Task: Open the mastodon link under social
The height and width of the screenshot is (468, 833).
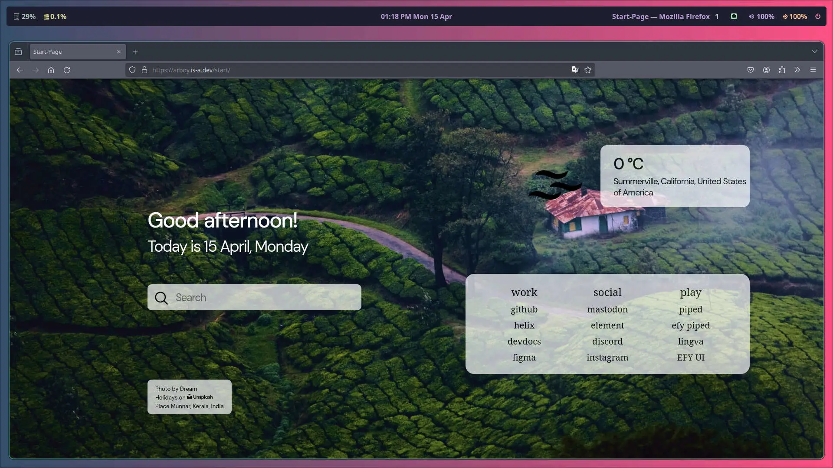Action: tap(607, 309)
